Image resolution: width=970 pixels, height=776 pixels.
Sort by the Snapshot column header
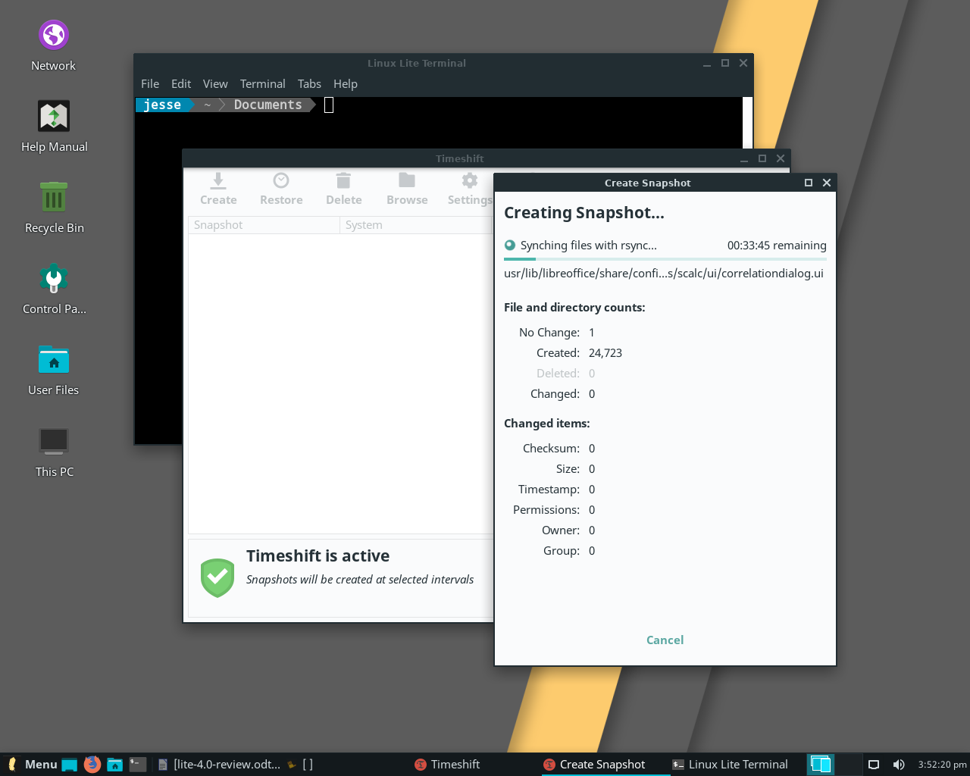(264, 225)
